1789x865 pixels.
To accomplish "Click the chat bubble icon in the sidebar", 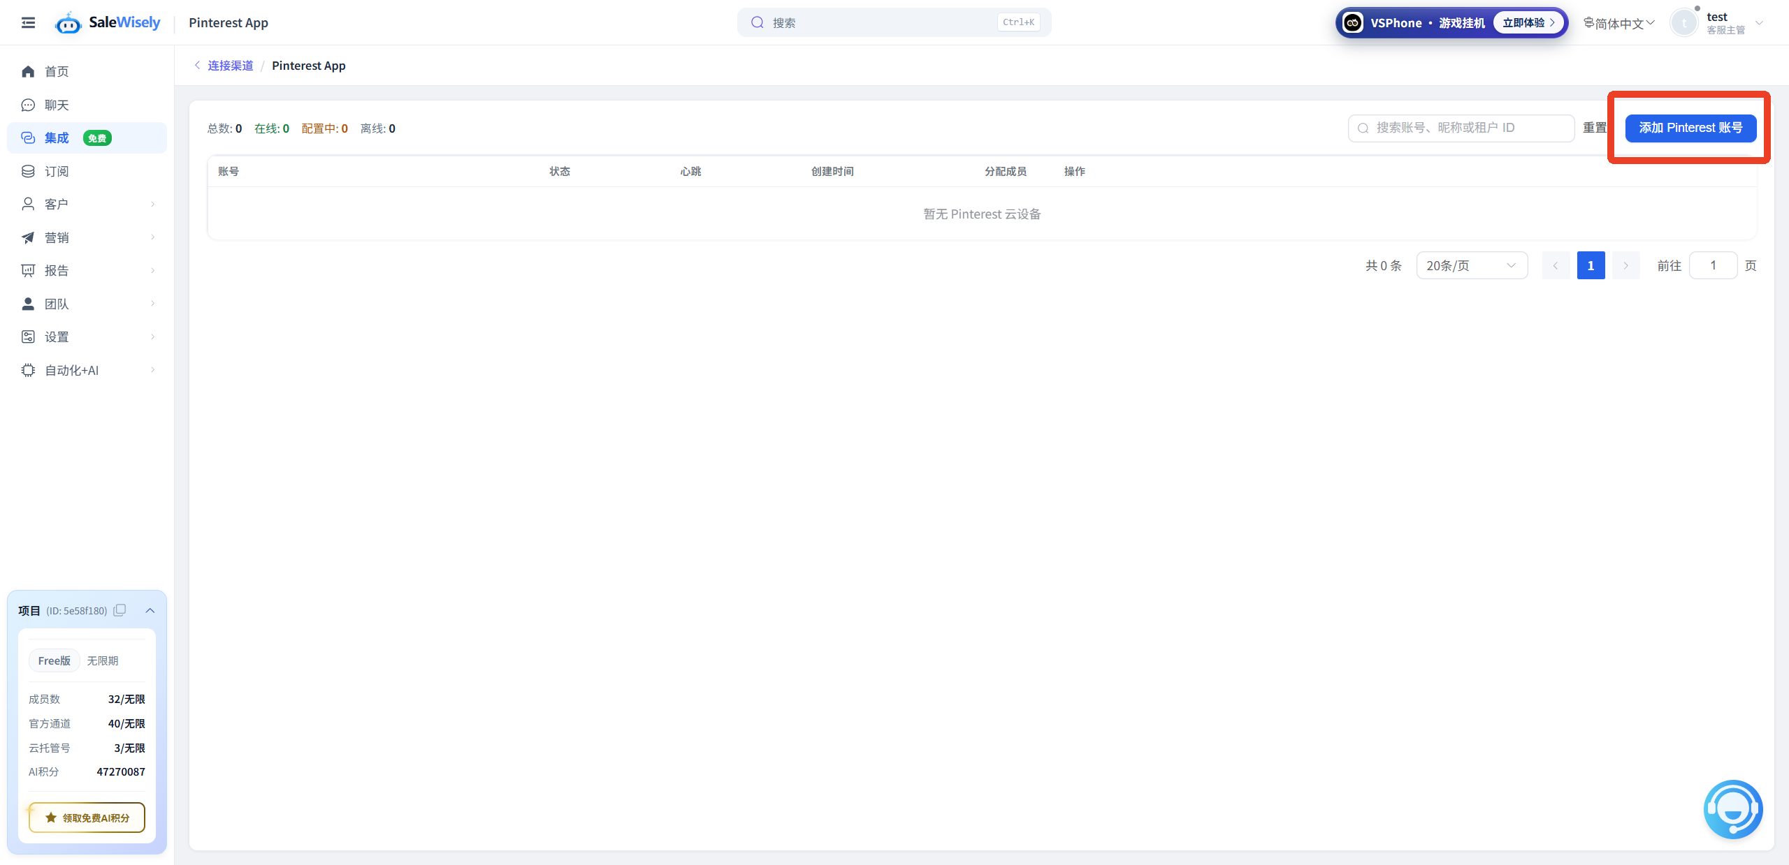I will [28, 105].
